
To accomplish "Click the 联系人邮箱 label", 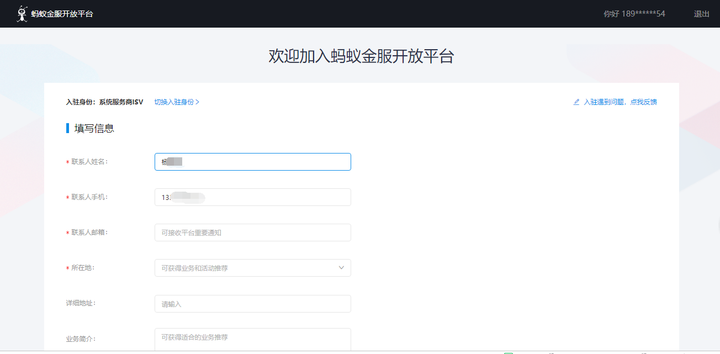I will tap(89, 233).
